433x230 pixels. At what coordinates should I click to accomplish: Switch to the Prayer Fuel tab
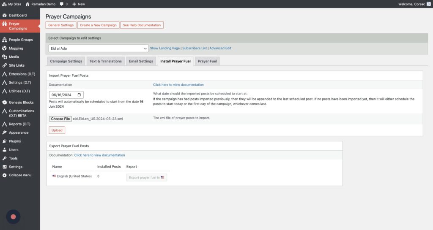[x=207, y=61]
